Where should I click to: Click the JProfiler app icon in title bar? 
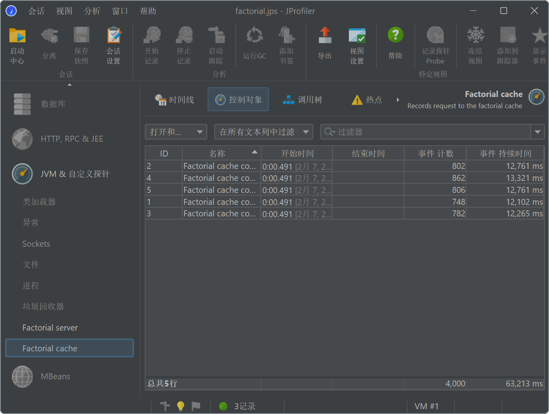click(x=11, y=11)
